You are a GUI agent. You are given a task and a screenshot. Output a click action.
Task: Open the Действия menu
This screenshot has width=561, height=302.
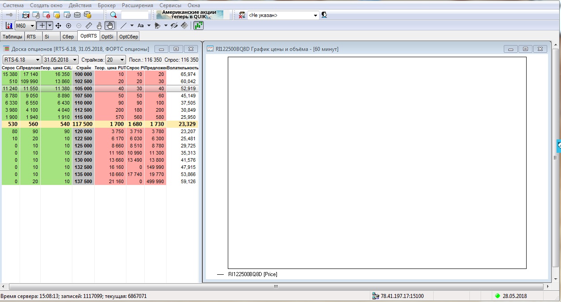point(80,5)
